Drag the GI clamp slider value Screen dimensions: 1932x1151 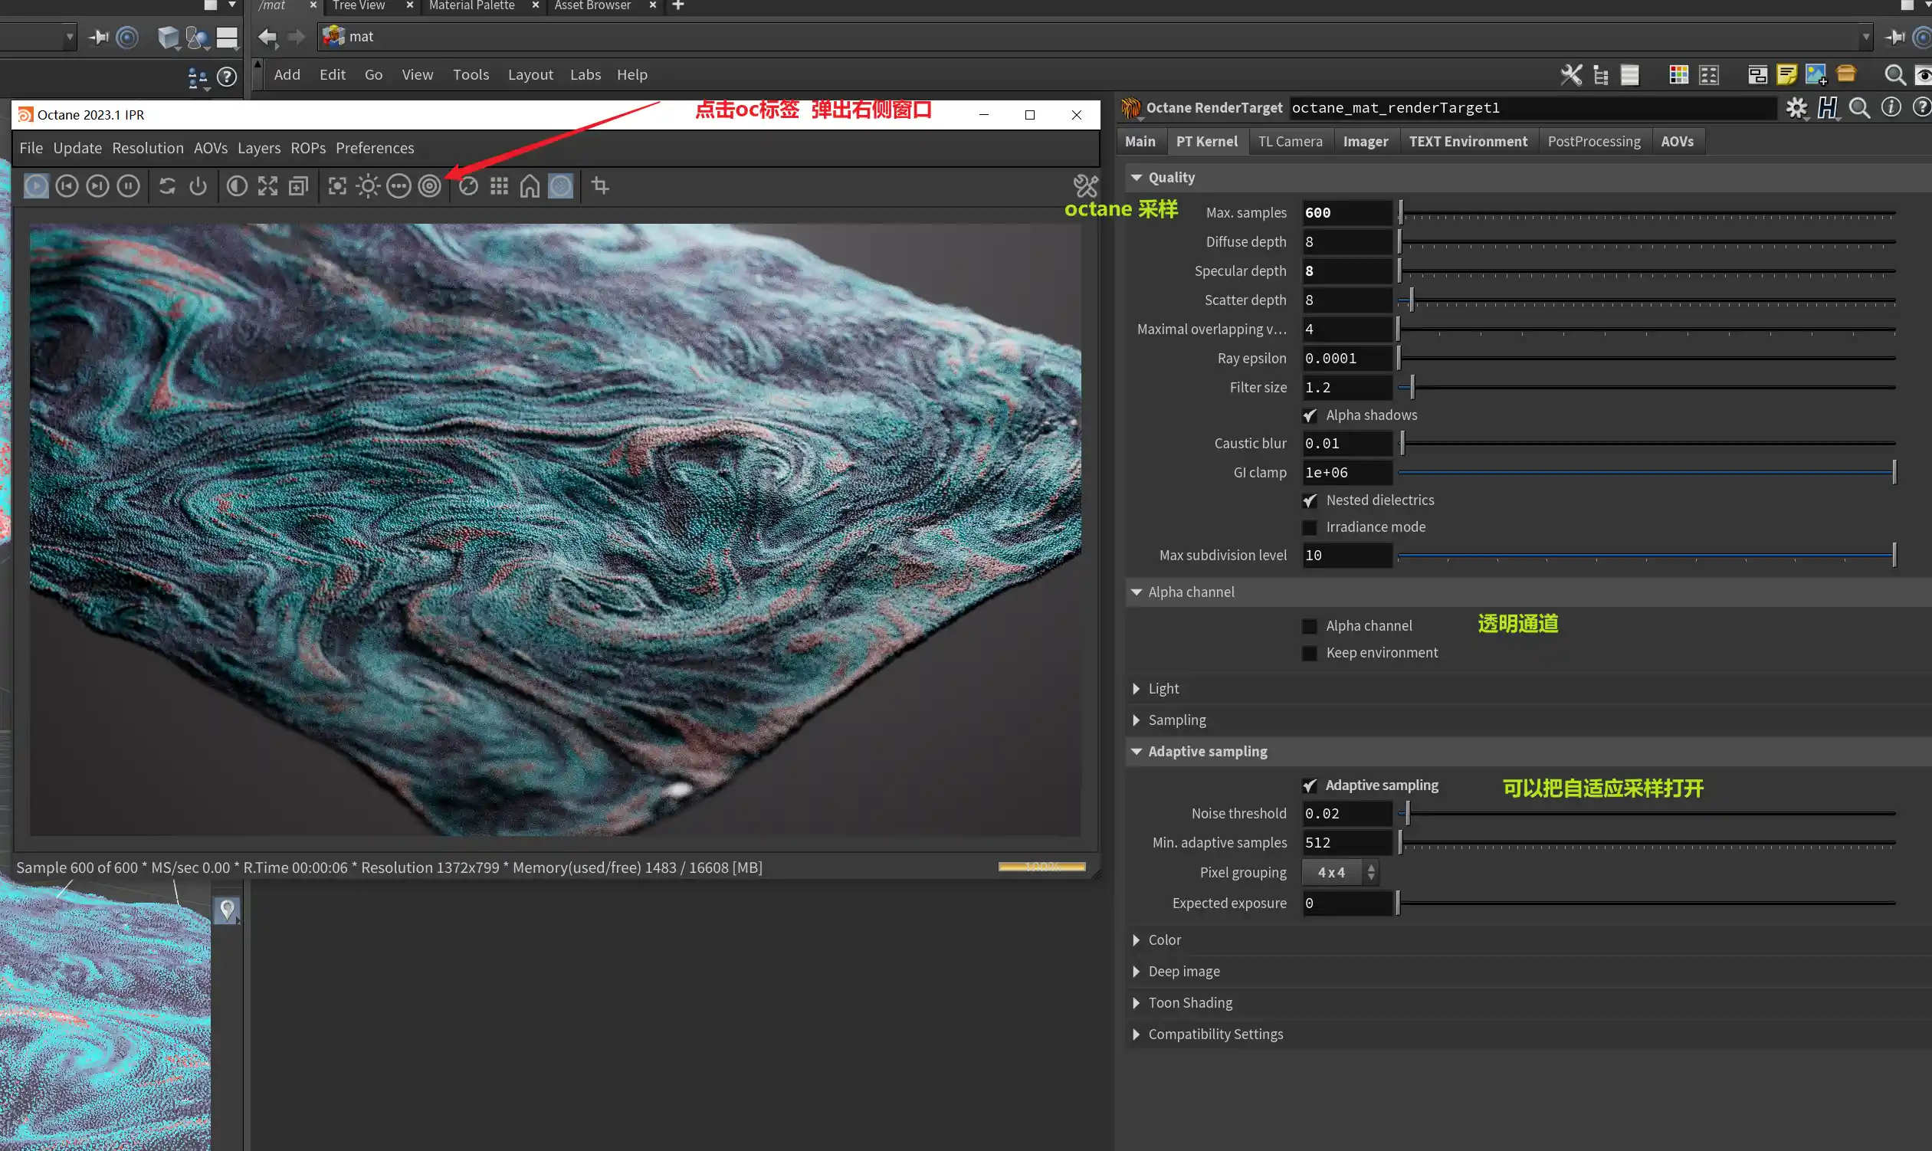1895,471
